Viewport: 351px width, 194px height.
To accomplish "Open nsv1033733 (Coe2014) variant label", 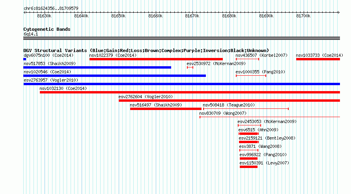I will 319,55.
